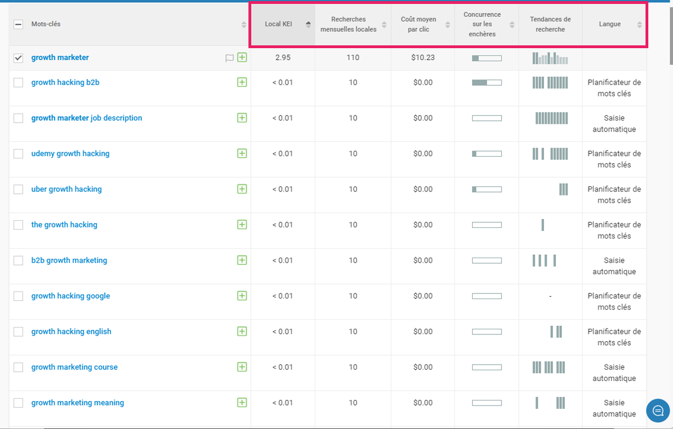Sort by Local KEI column arrow

tap(308, 25)
